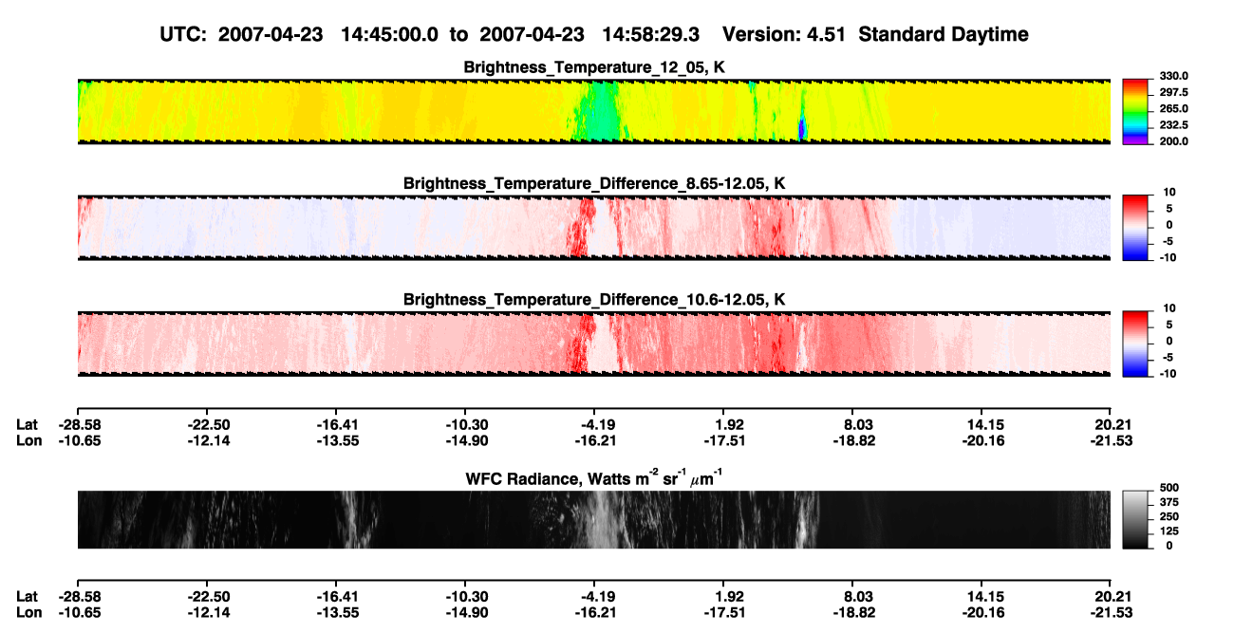
Task: Click latitude '-28.58' on axis above WFC panel
Action: (x=78, y=425)
